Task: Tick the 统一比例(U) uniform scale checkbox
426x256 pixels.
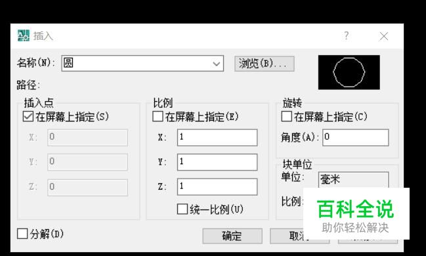Action: pos(182,209)
